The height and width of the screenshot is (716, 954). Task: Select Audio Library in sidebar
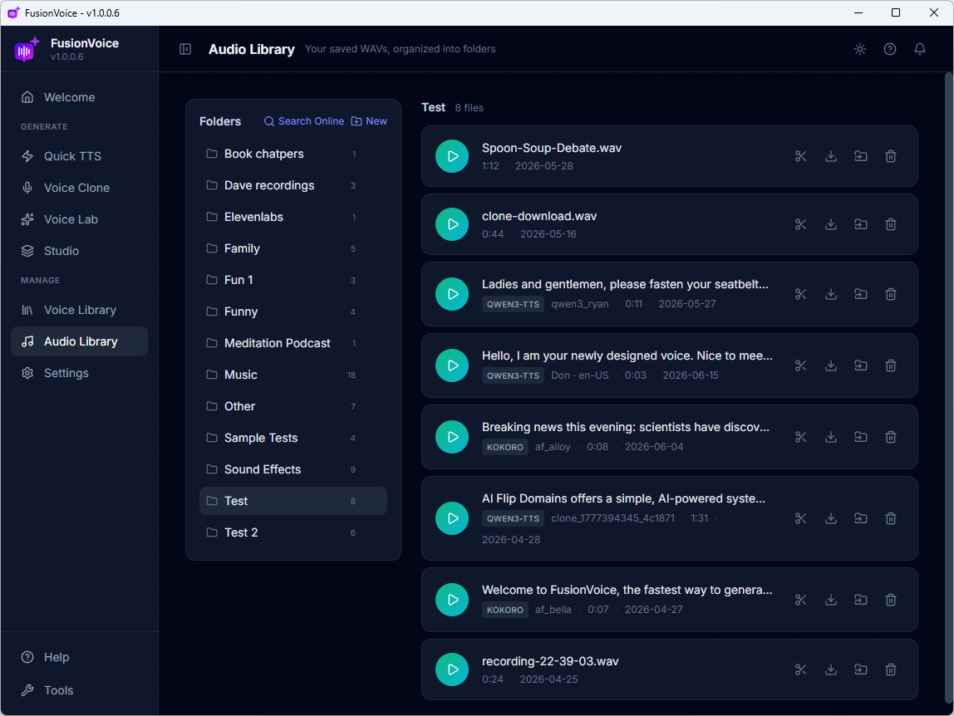tap(79, 341)
